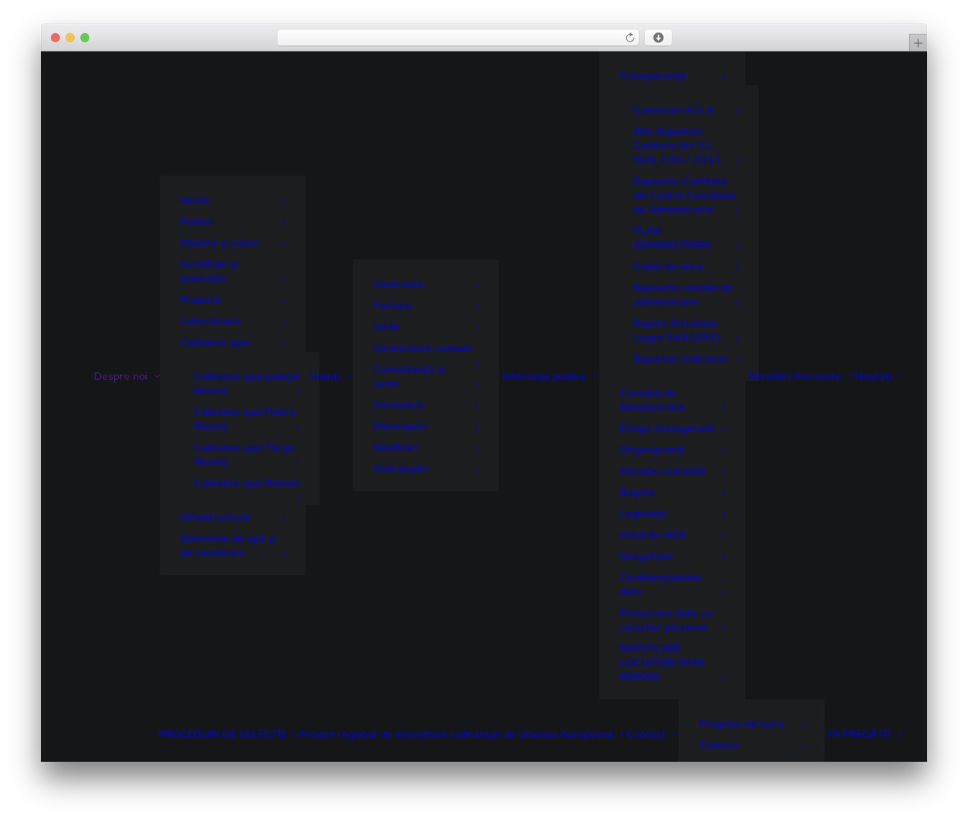The height and width of the screenshot is (820, 968).
Task: Click the browser downloads icon
Action: [658, 38]
